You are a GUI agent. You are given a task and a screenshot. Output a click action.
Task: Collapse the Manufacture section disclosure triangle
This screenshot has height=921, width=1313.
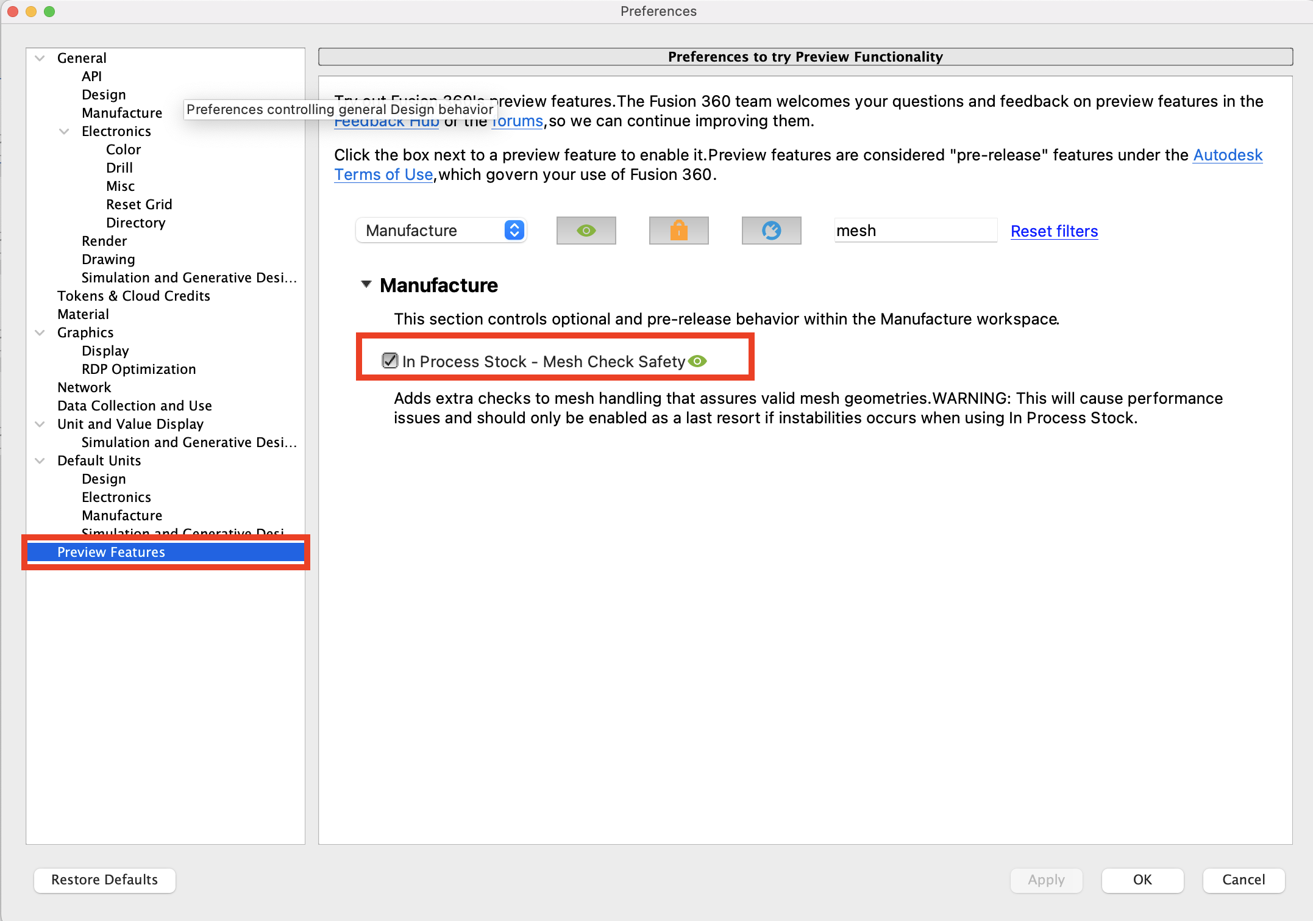click(366, 284)
